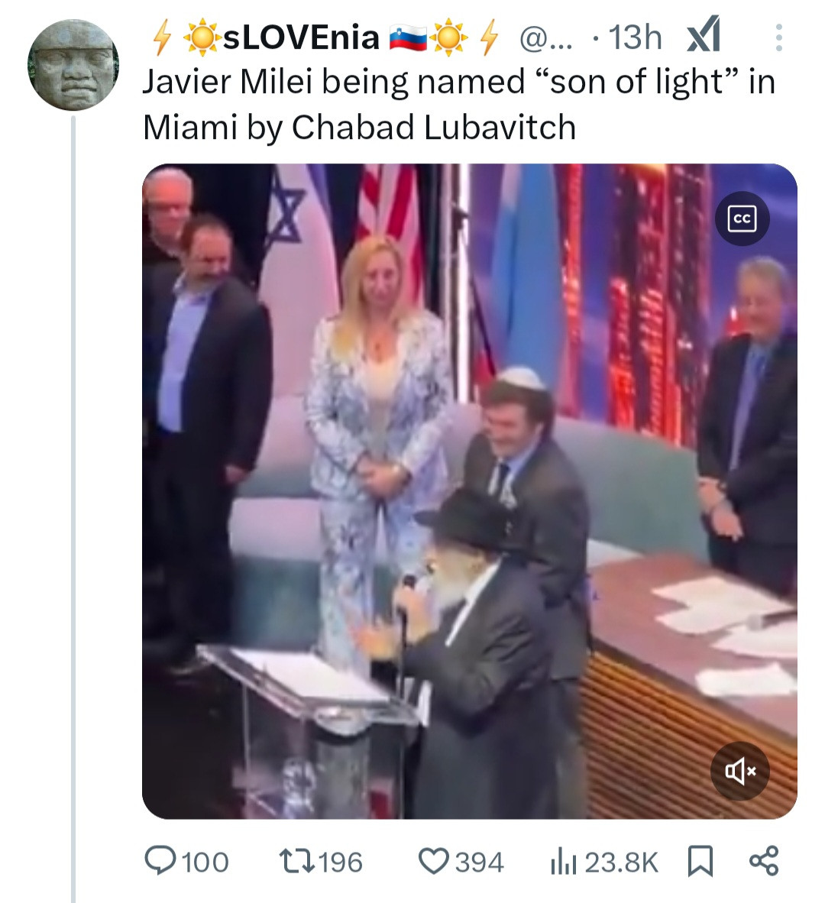Click the repost arrows icon

pos(295,861)
